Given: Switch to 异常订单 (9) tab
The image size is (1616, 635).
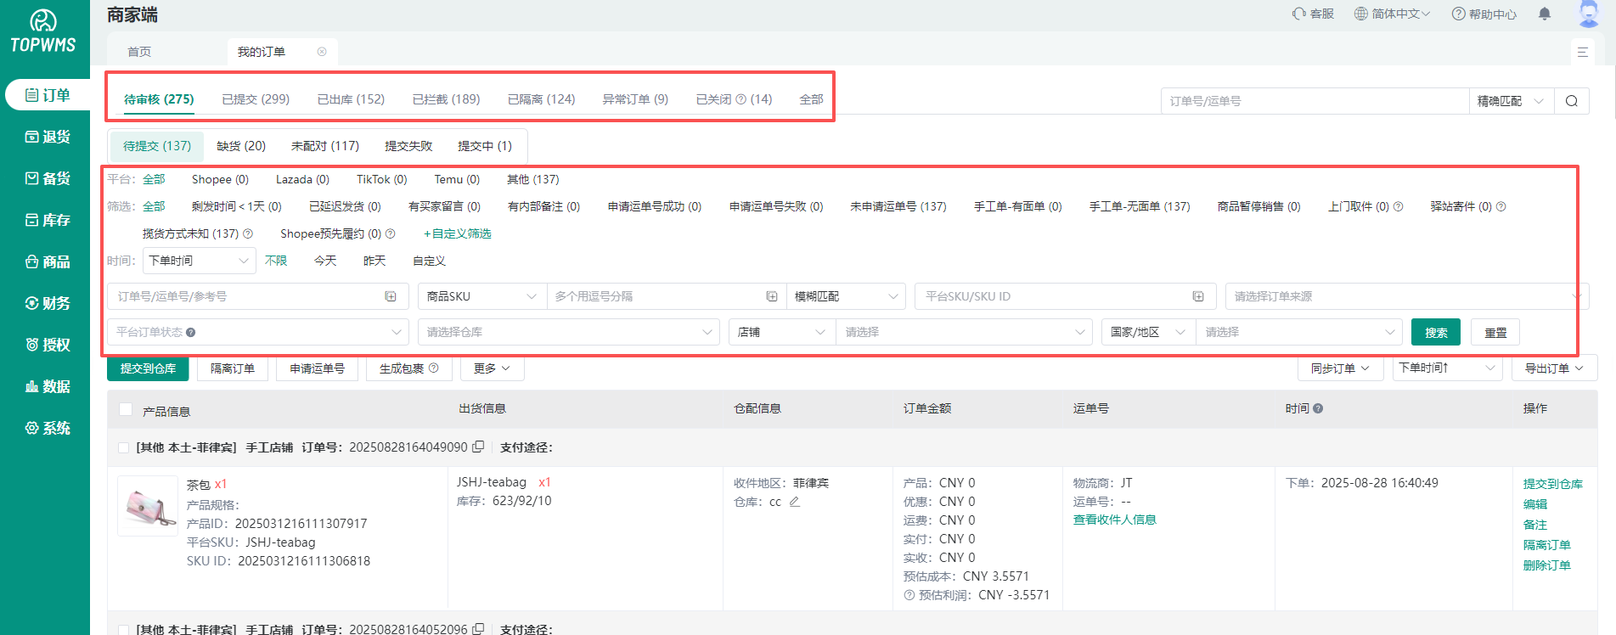Looking at the screenshot, I should (635, 99).
